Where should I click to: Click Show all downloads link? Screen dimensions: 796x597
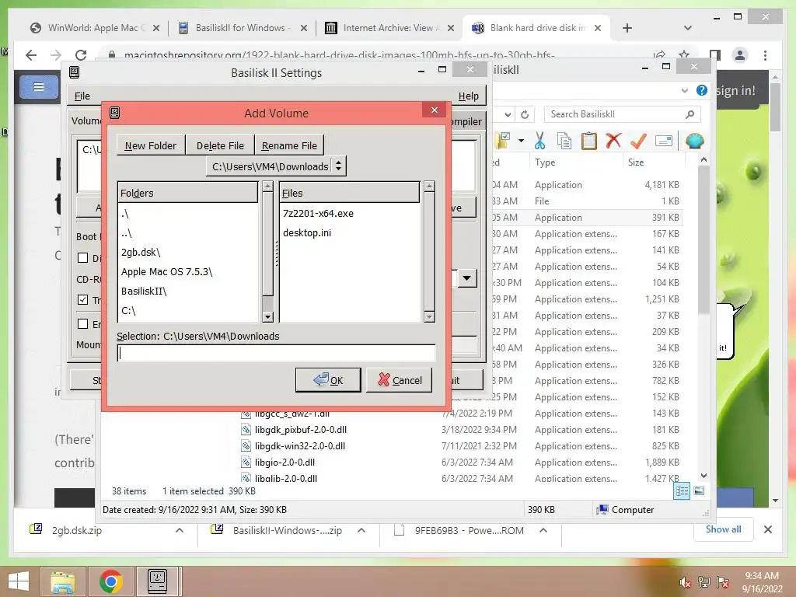click(724, 529)
